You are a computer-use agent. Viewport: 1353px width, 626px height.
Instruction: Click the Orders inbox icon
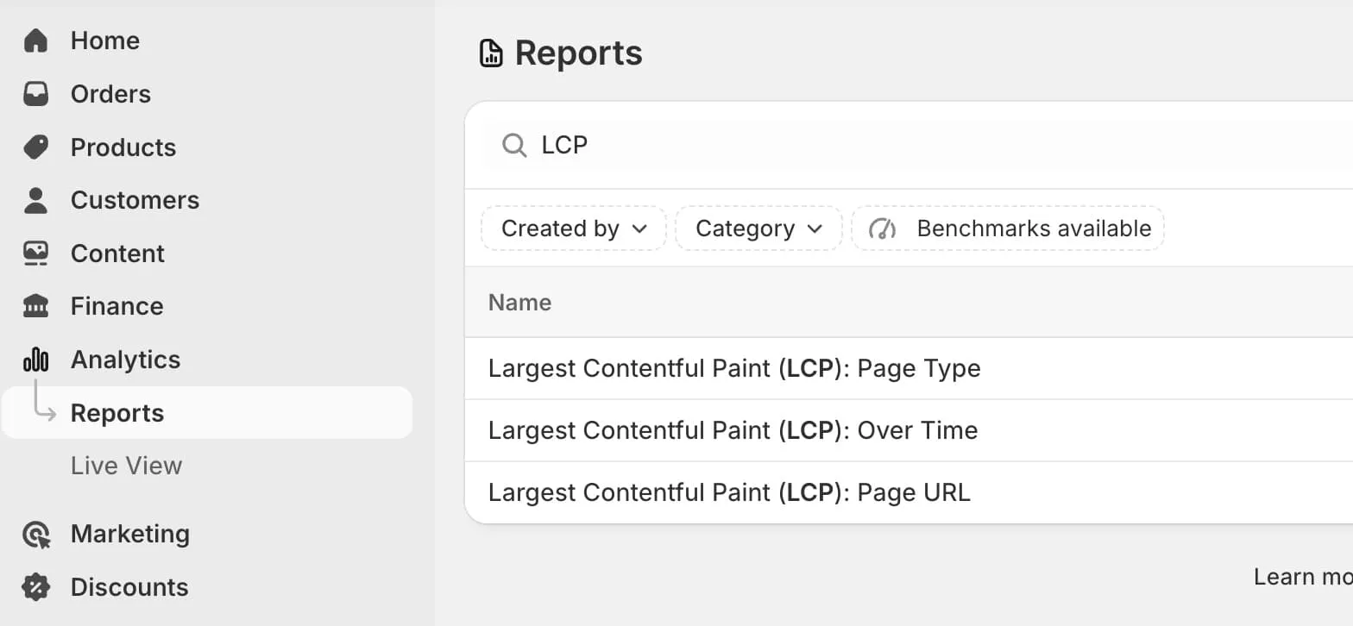[x=35, y=94]
